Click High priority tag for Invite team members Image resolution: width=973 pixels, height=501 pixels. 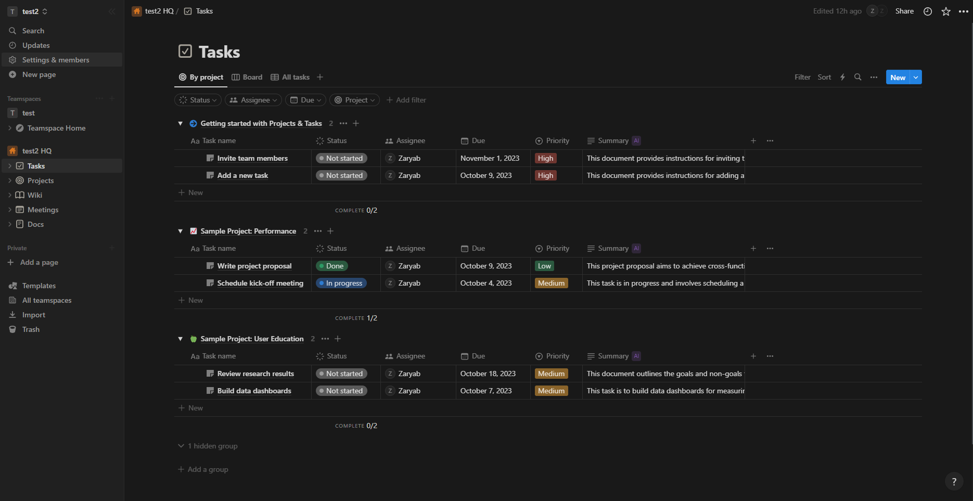545,159
